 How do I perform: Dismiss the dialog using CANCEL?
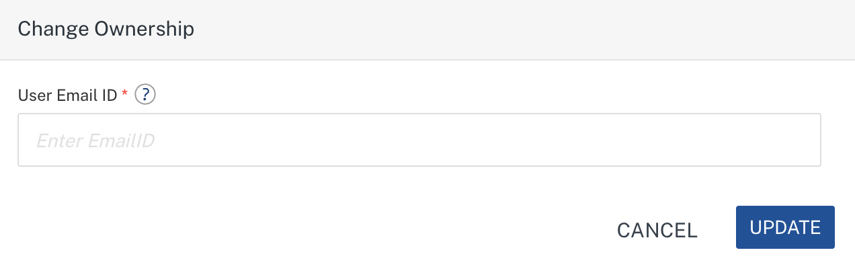(x=657, y=231)
